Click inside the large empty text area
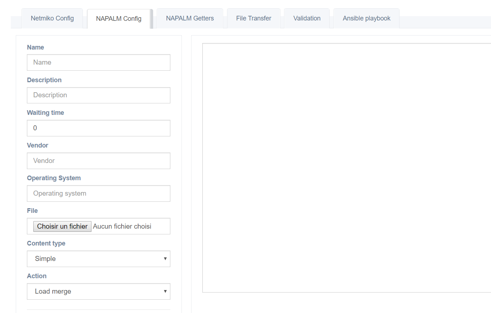 click(346, 168)
